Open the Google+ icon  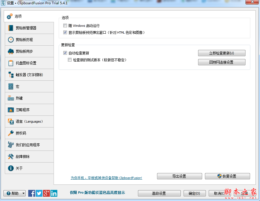point(46,193)
